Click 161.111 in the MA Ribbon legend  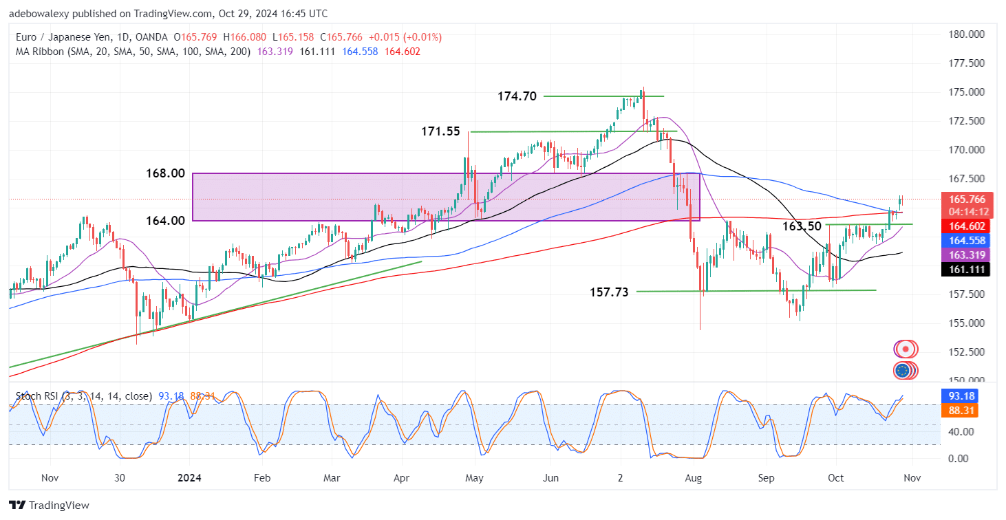(316, 52)
